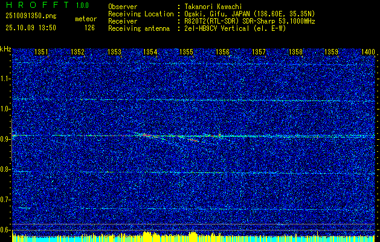Click the HROFFT program title
This screenshot has height=242, width=380.
[37, 5]
